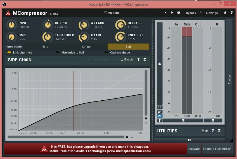Collapse the Side-chain panel
This screenshot has height=159, width=237.
point(145,60)
